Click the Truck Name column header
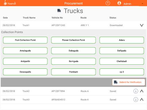This screenshot has height=110, width=147. tap(29, 18)
